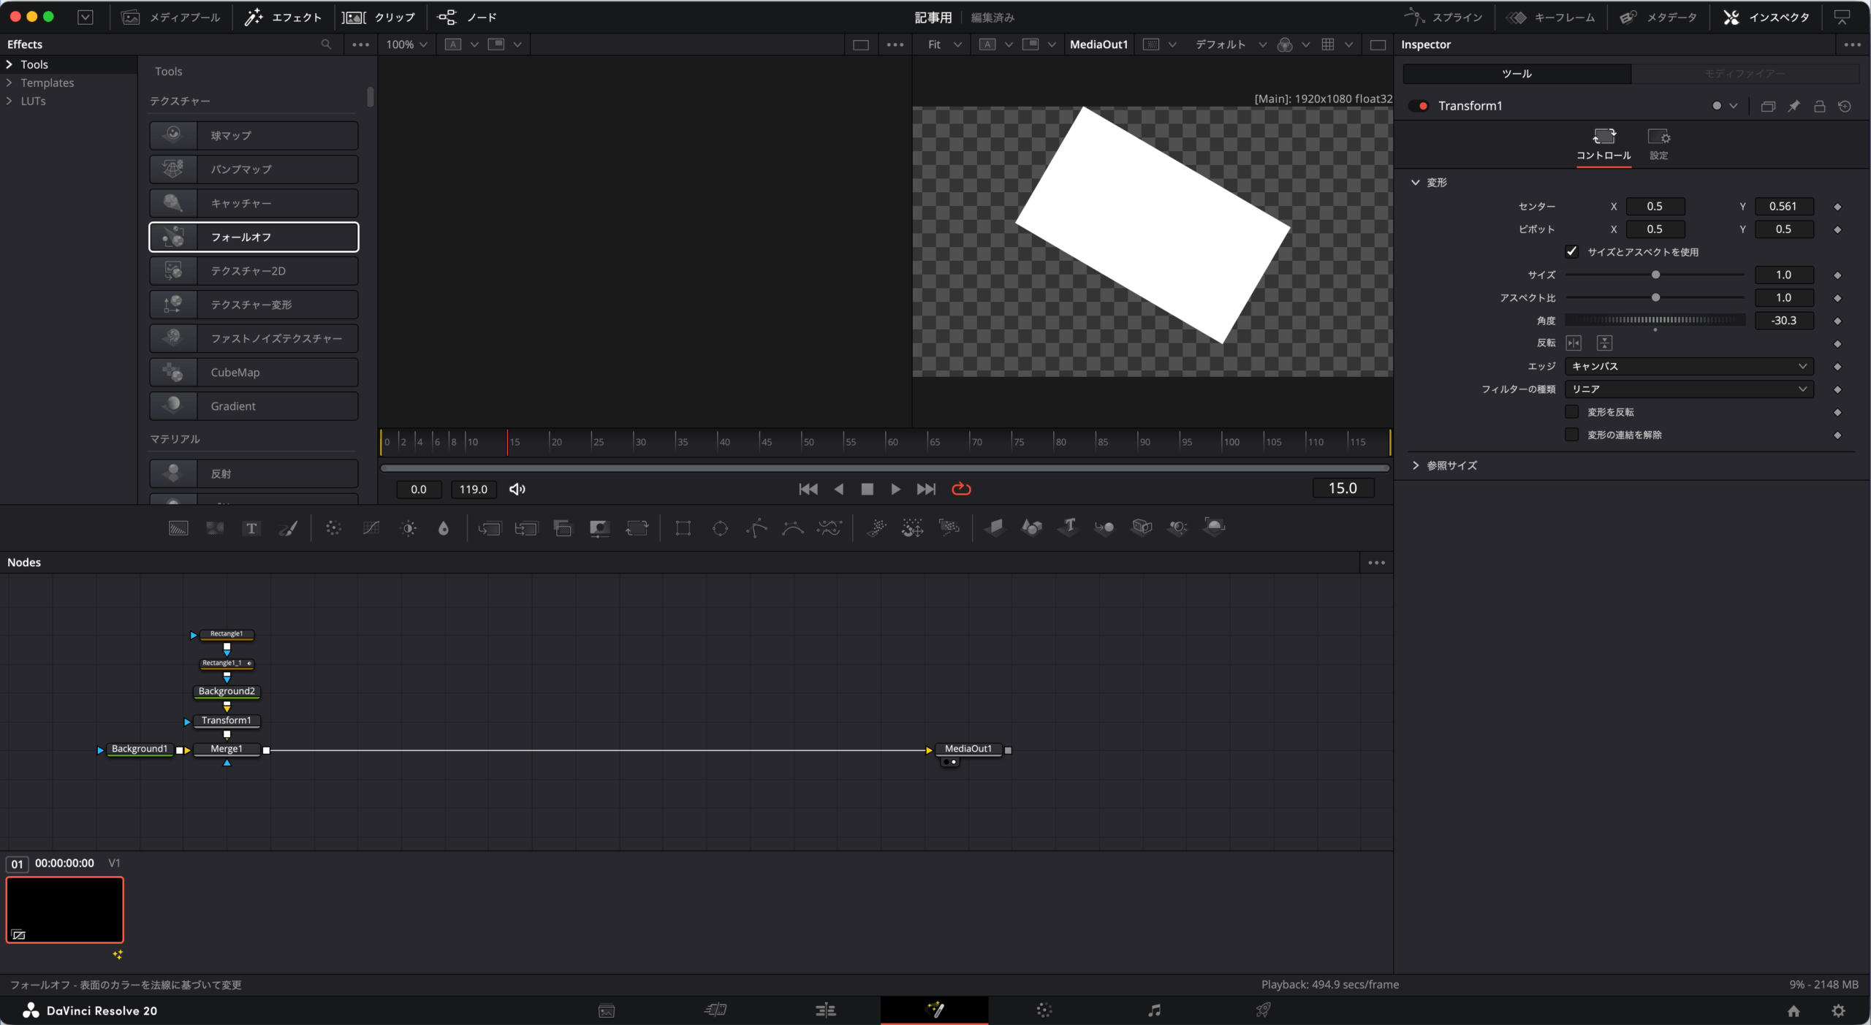Click the サイズ slider handle

click(1655, 275)
